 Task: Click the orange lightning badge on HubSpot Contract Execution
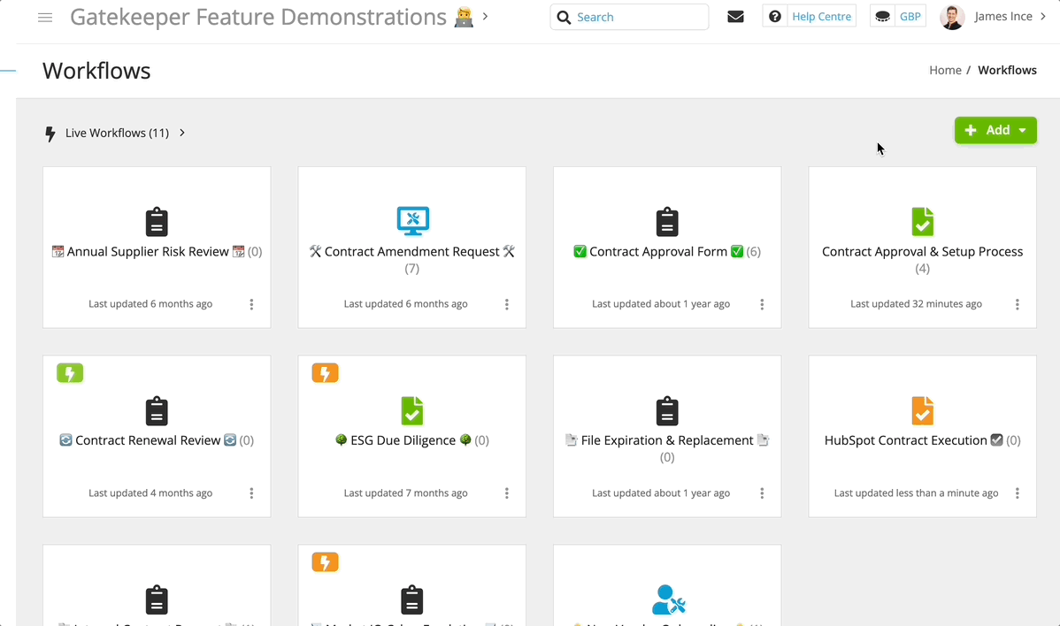coord(924,411)
